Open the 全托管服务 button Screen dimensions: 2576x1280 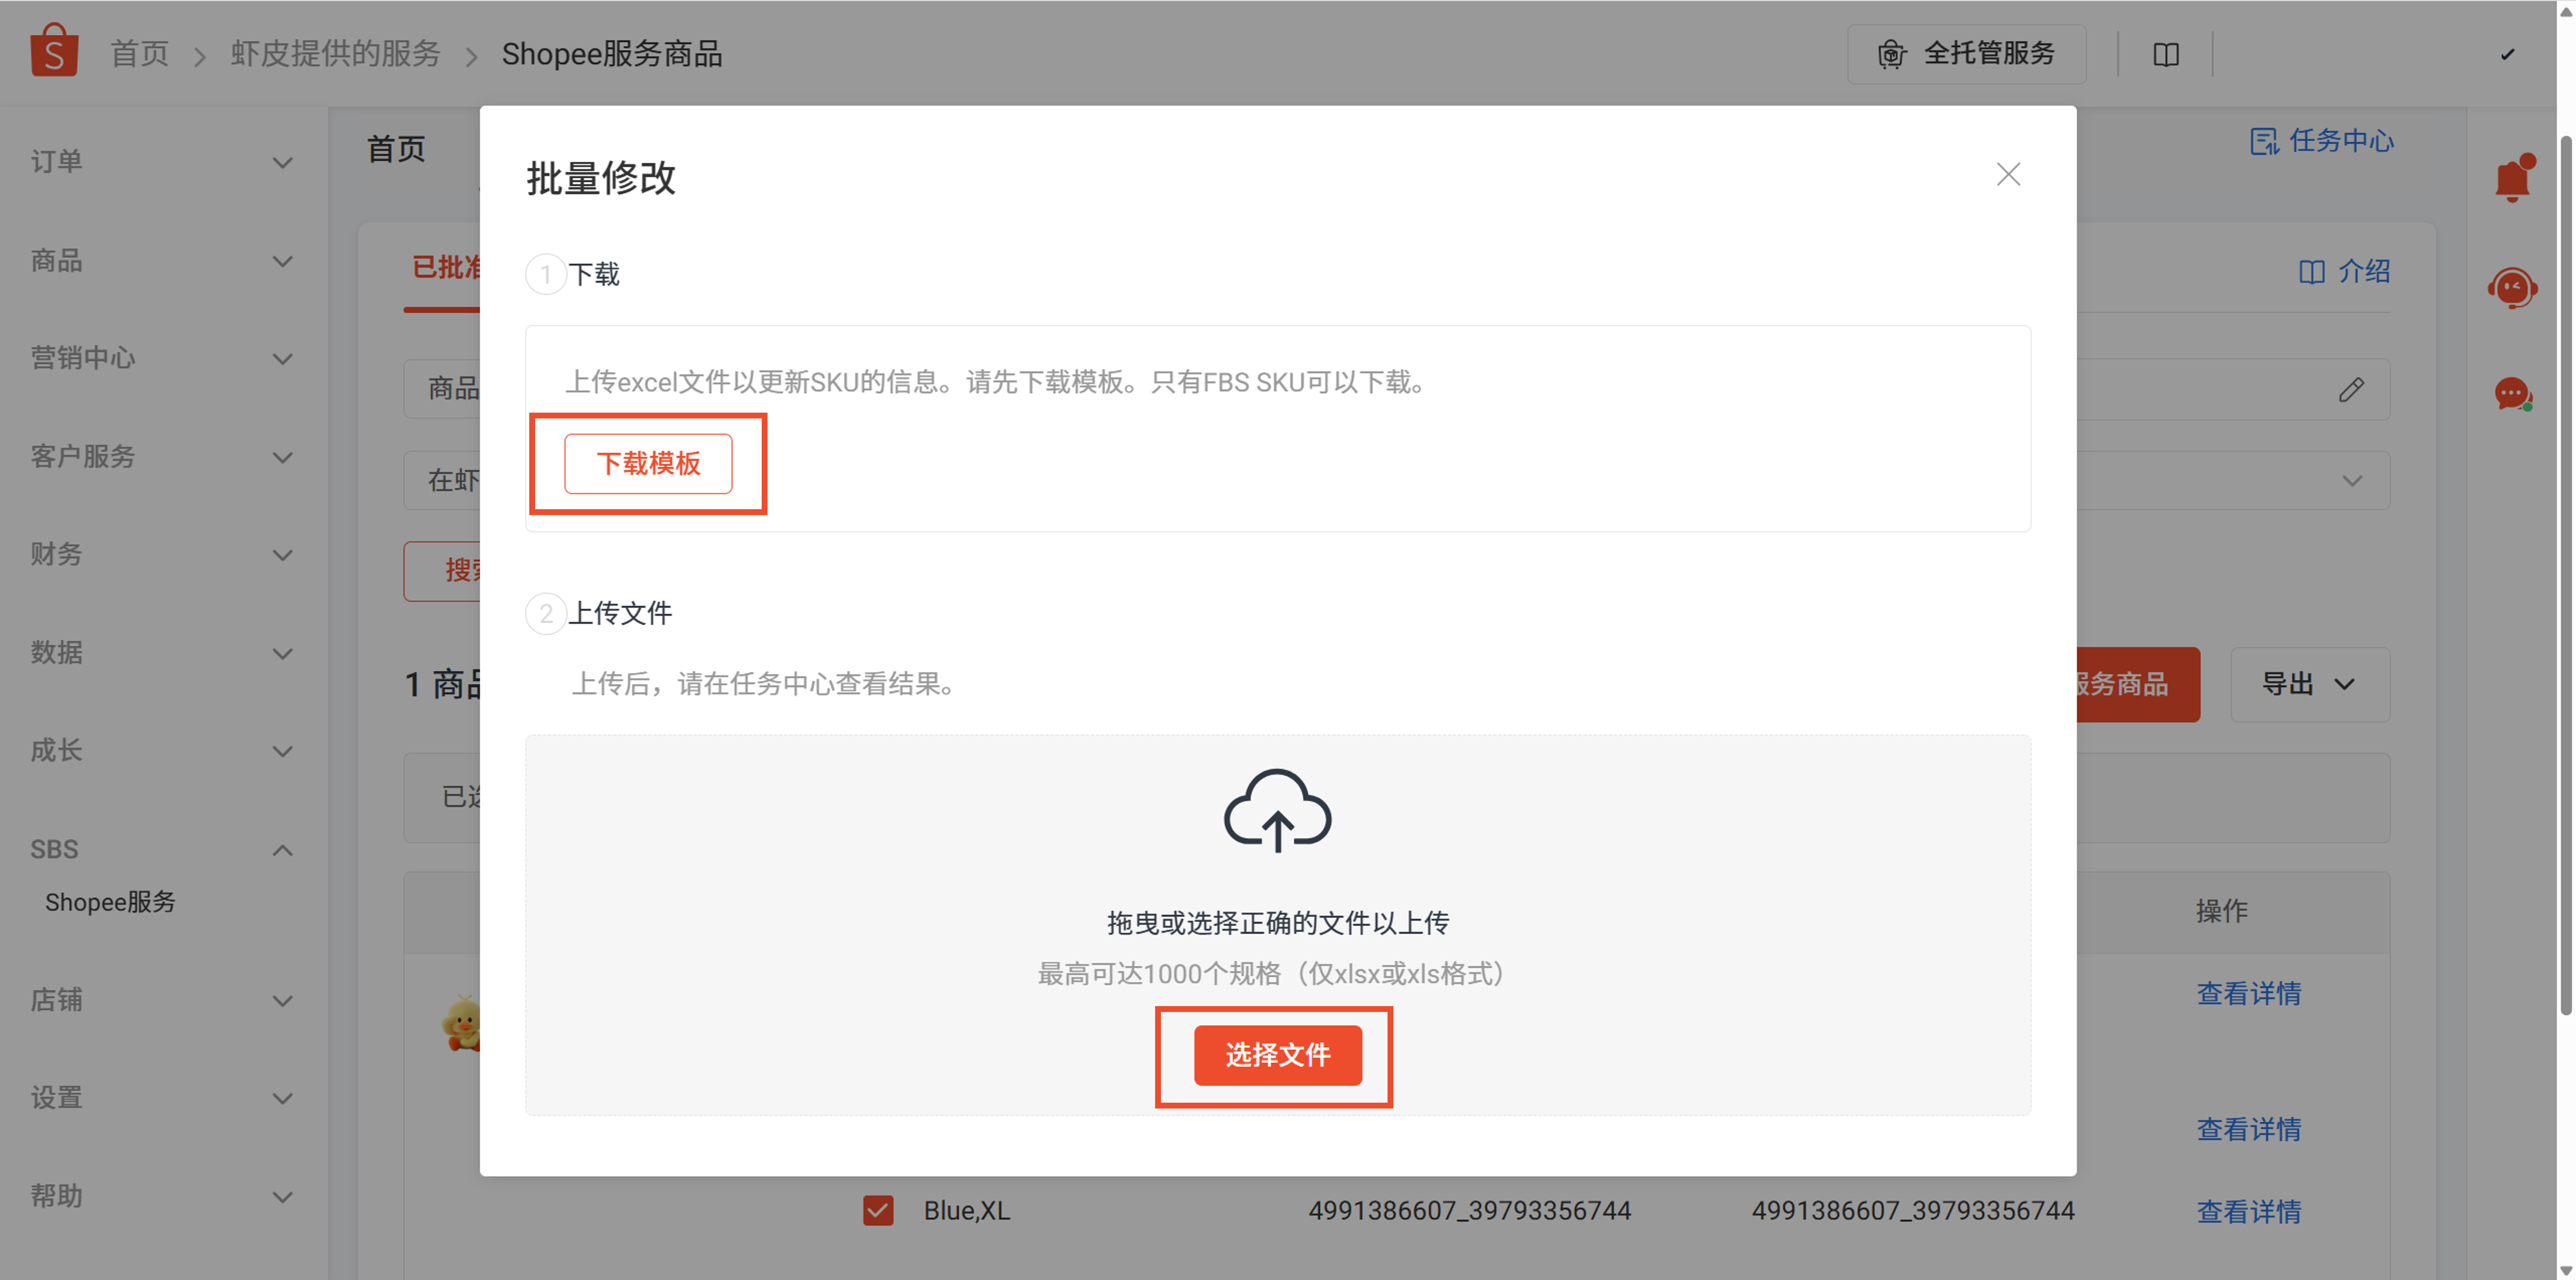[1966, 54]
